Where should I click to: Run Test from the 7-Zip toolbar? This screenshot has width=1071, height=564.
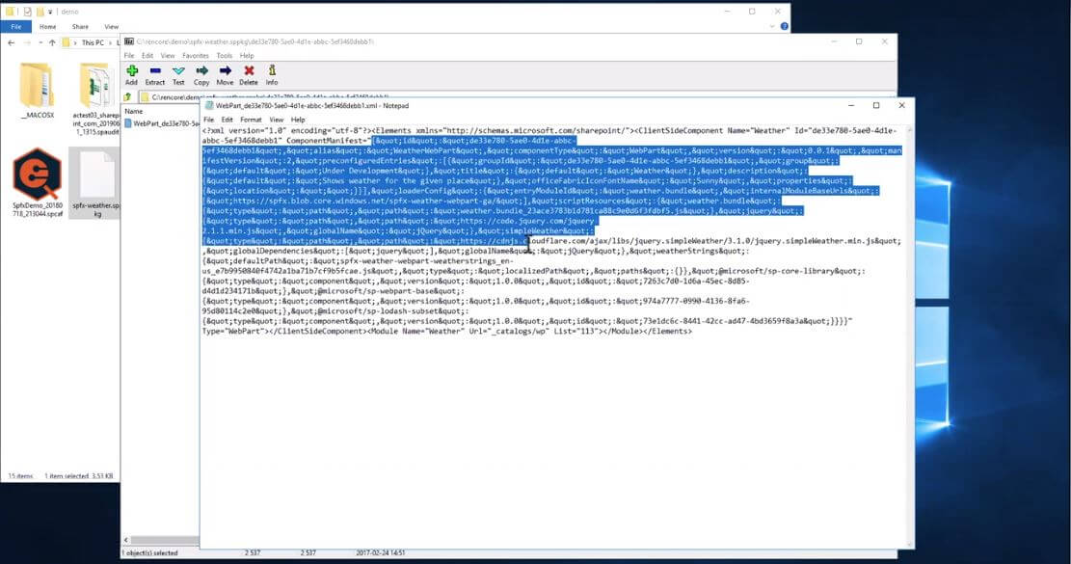click(x=178, y=74)
